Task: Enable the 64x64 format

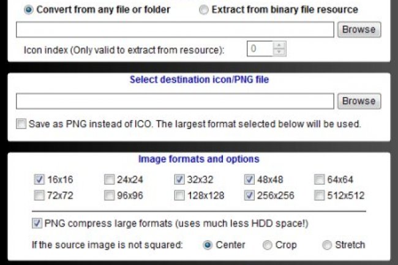Action: point(319,180)
